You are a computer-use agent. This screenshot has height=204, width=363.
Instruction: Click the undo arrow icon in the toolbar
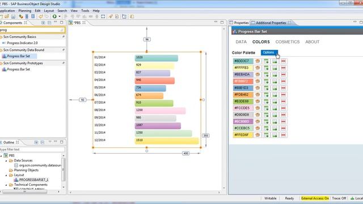(x=41, y=16)
